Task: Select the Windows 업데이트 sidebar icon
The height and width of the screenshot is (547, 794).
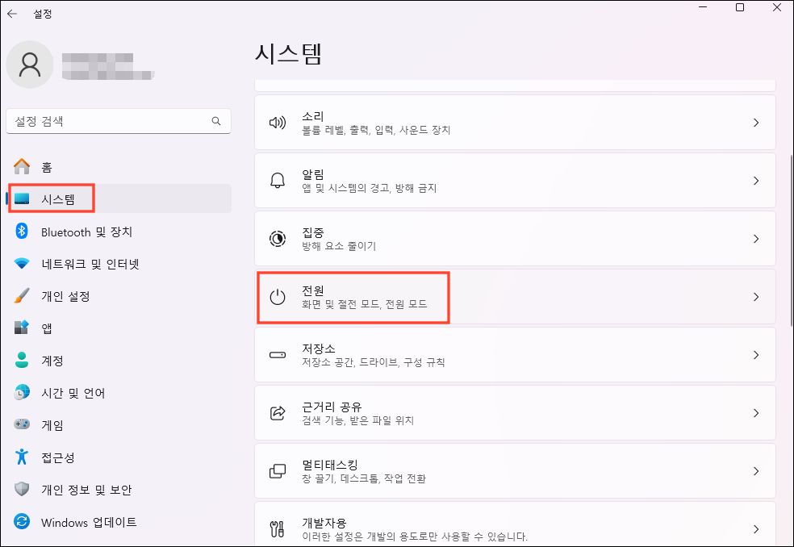Action: pos(22,522)
